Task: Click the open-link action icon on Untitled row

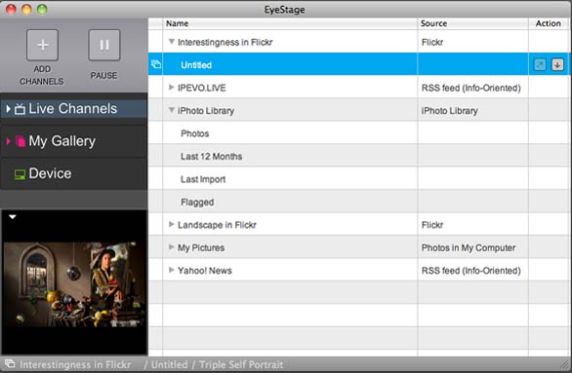Action: click(x=540, y=65)
